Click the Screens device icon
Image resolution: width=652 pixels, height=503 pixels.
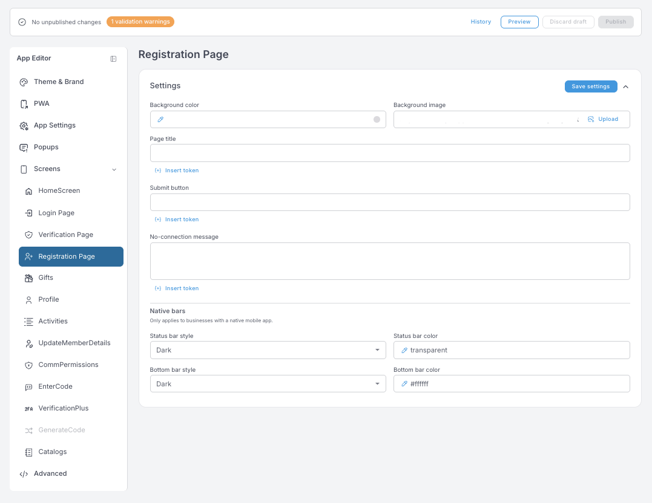[x=24, y=169]
